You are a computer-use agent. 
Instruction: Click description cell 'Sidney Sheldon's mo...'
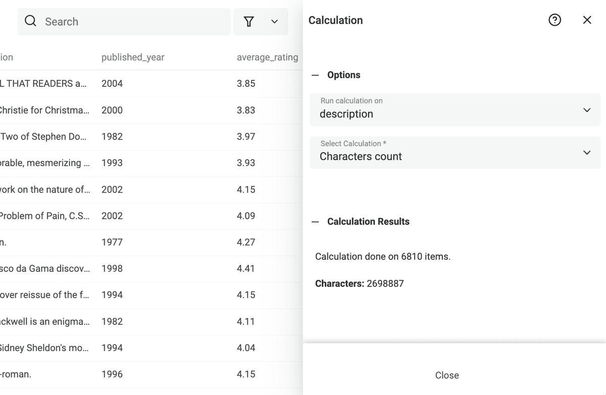coord(44,348)
